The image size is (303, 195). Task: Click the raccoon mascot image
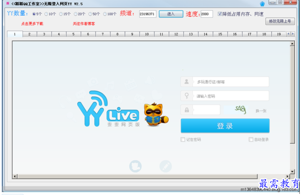click(156, 114)
